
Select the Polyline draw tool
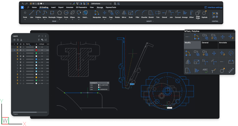coord(38,14)
